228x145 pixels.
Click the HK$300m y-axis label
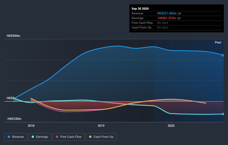[13, 36]
